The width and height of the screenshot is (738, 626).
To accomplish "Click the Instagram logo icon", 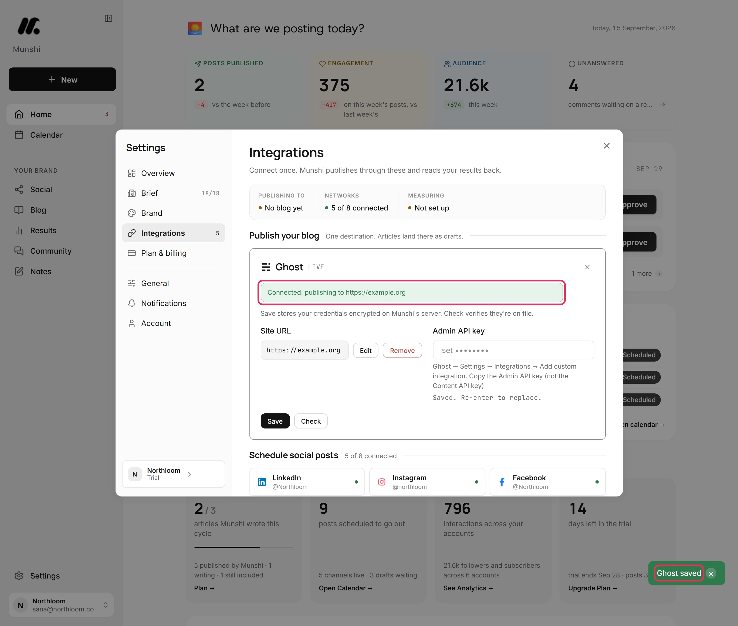I will (382, 482).
